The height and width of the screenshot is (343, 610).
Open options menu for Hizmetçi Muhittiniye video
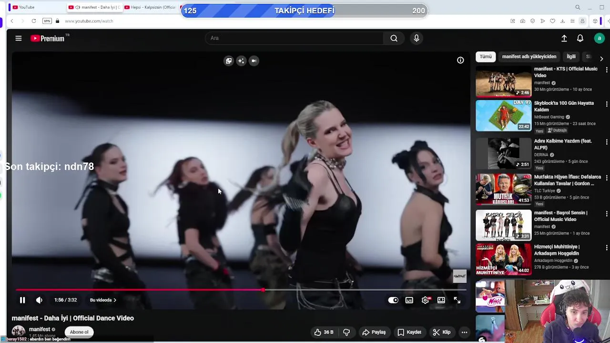pos(606,248)
